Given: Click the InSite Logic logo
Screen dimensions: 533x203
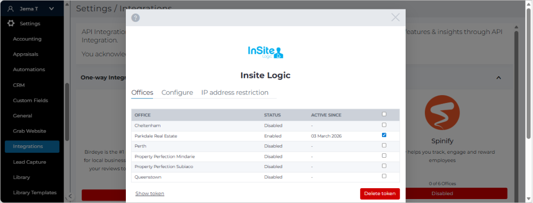Looking at the screenshot, I should [x=266, y=52].
